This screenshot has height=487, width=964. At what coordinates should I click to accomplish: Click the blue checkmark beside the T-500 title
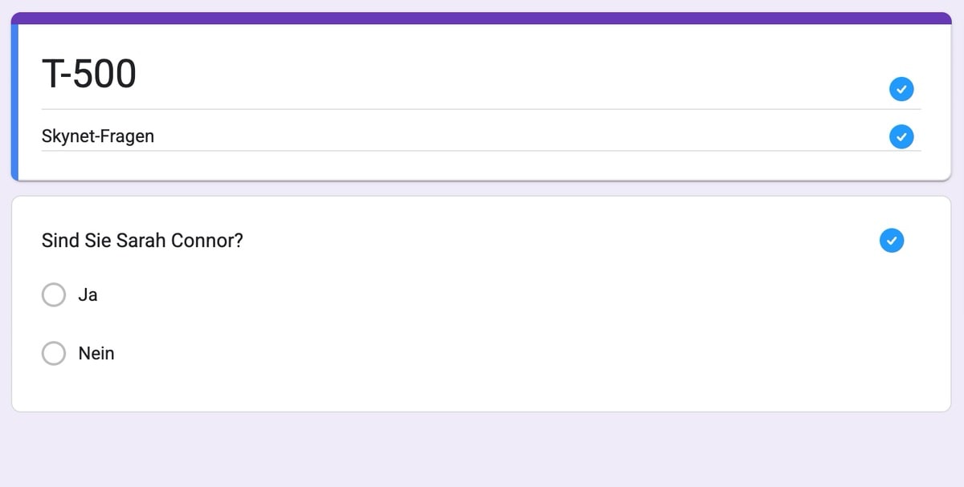[x=901, y=89]
